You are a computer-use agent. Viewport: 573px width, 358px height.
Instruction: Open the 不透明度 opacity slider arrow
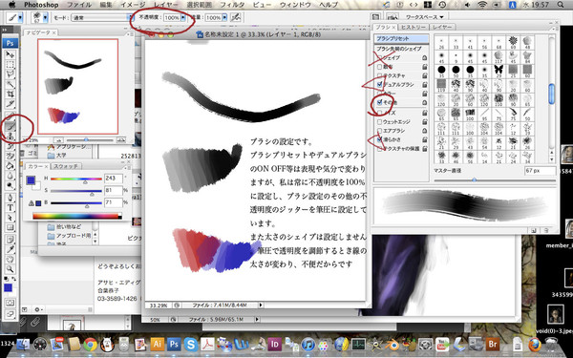tap(182, 17)
